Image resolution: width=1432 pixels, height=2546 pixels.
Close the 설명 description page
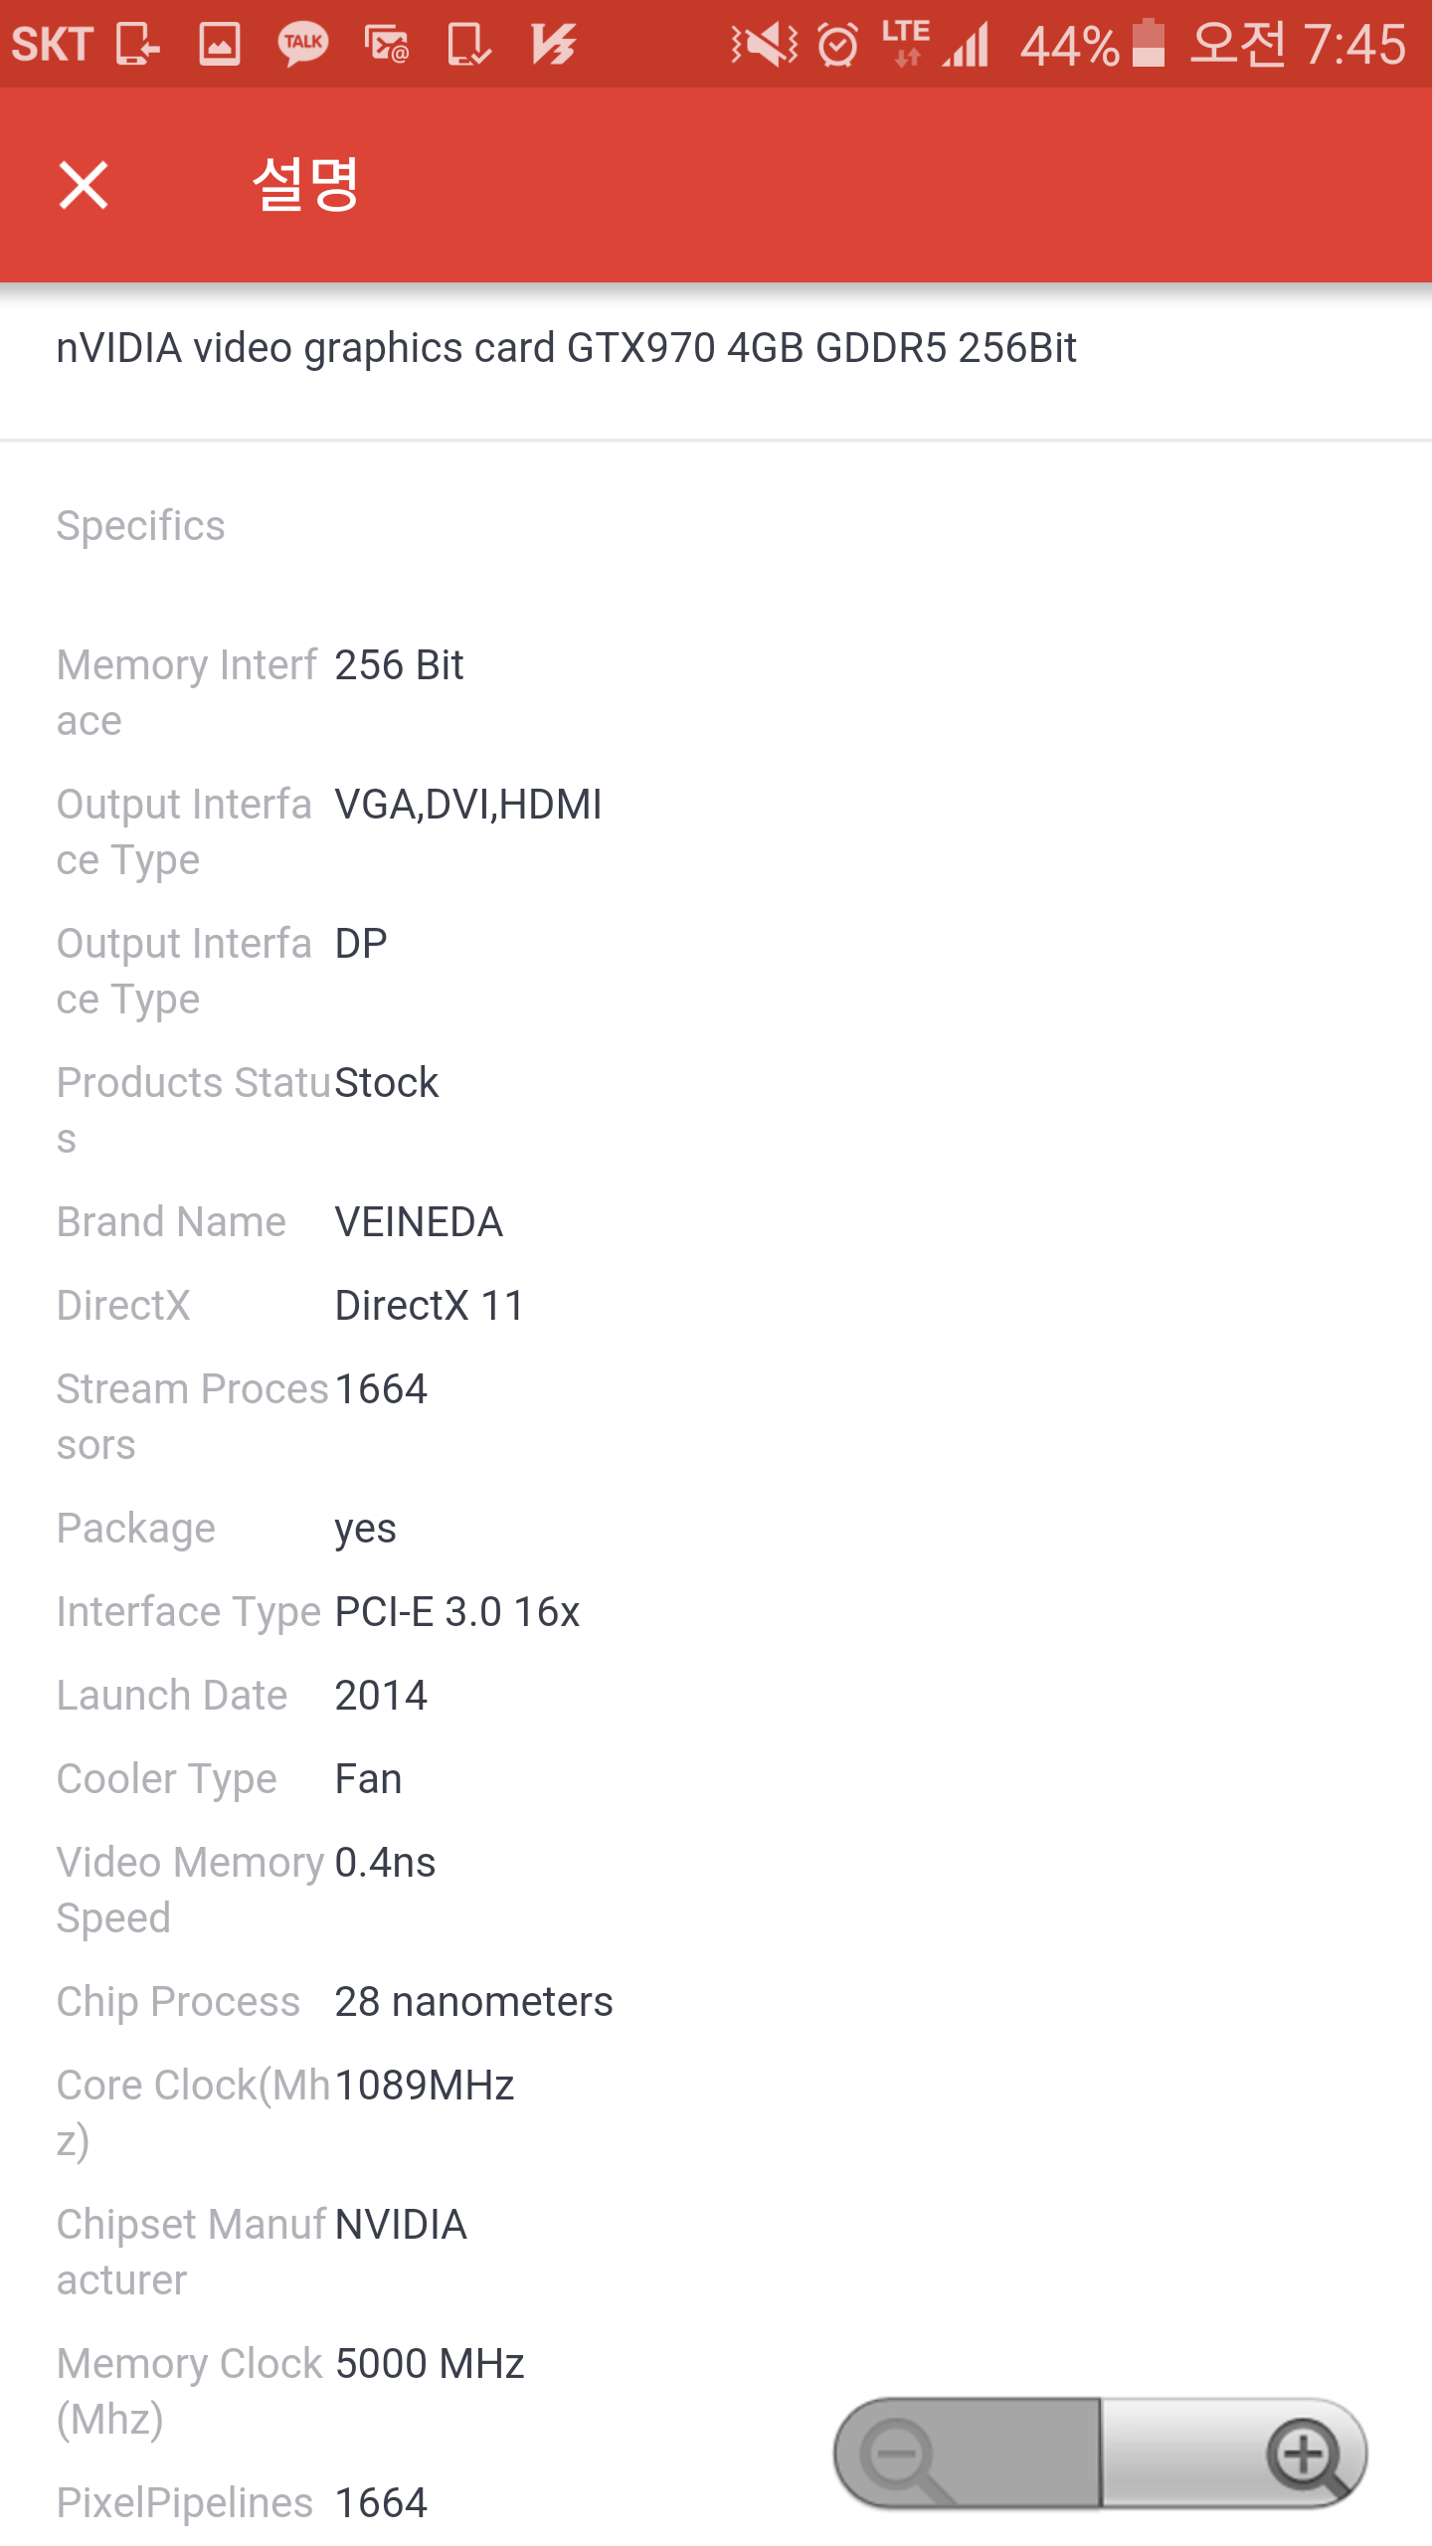click(x=84, y=185)
